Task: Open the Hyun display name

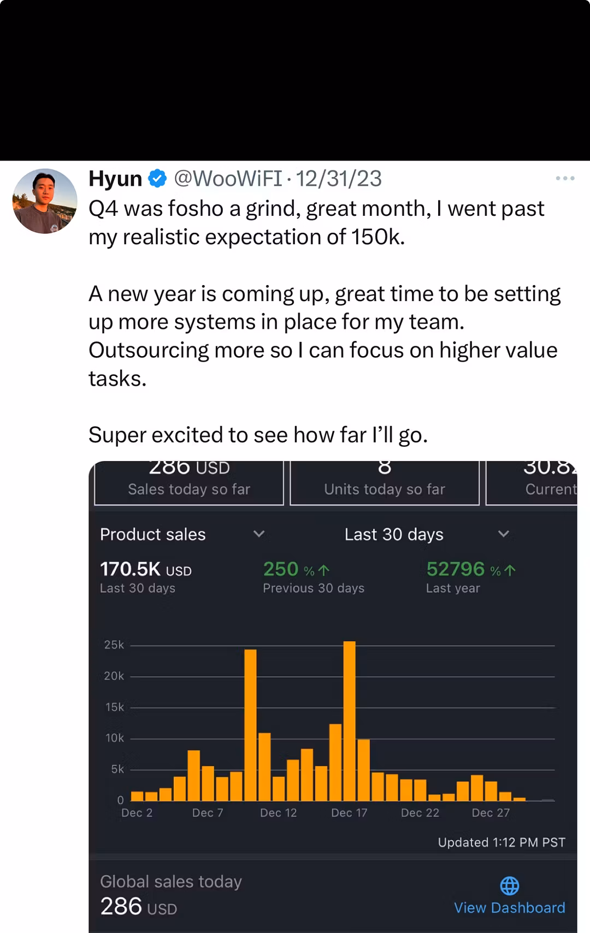Action: pos(115,179)
